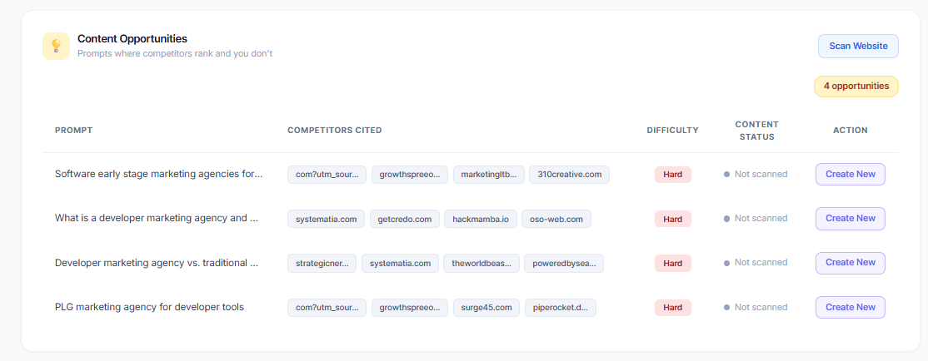
Task: Click the 4 opportunities badge
Action: [x=856, y=87]
